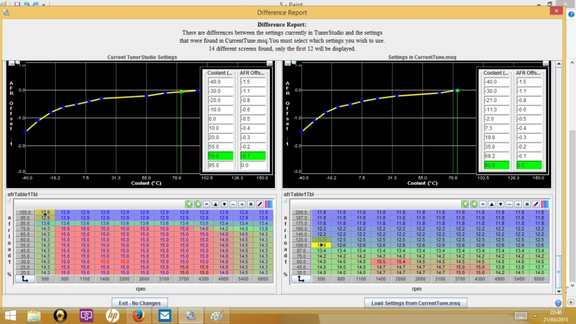Viewport: 576px width, 324px height.
Task: Click minus subtract icon in right afrTable toolbar
Action: click(x=509, y=204)
